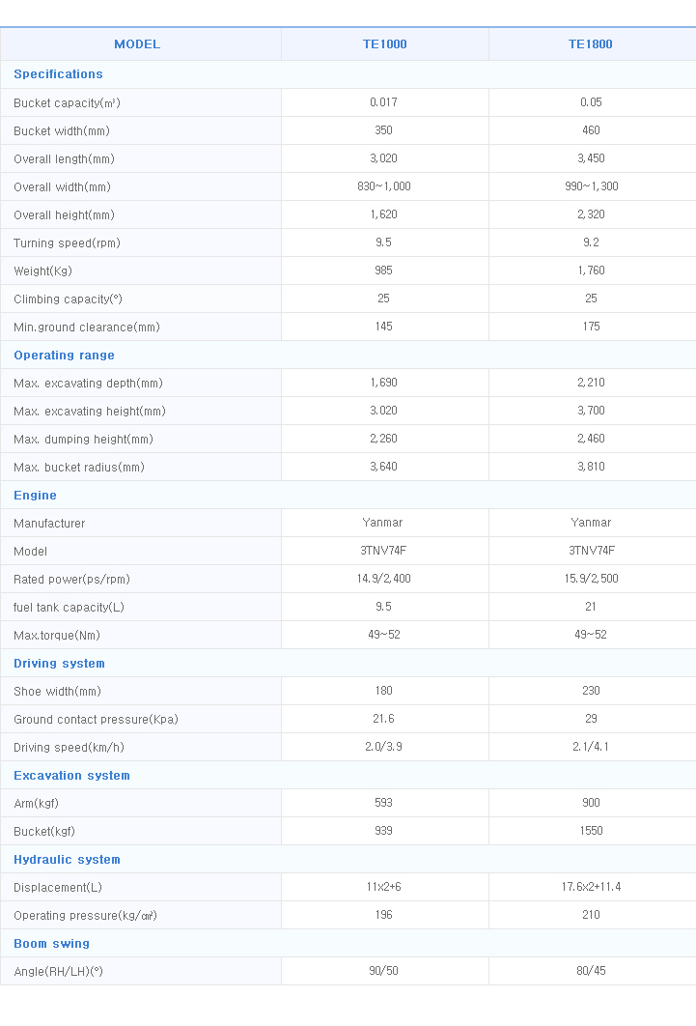The width and height of the screenshot is (696, 1026).
Task: Click the MODEL header cell
Action: [x=137, y=44]
